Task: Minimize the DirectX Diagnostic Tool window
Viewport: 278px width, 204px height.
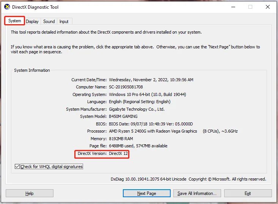Action: click(233, 7)
